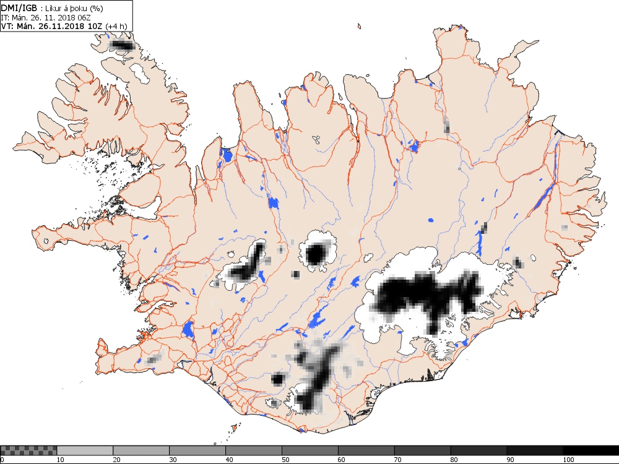The height and width of the screenshot is (464, 619).
Task: Select the 10–20 percent legend swatch
Action: tap(85, 450)
